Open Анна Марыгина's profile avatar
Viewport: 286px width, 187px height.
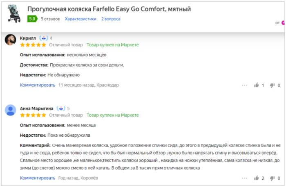coord(10,110)
